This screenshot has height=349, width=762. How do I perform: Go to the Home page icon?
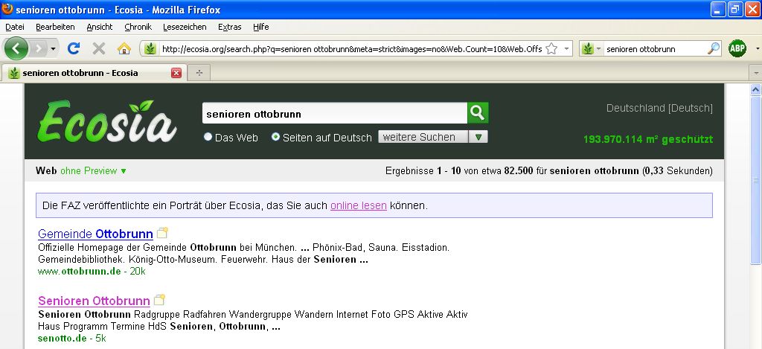click(x=124, y=48)
